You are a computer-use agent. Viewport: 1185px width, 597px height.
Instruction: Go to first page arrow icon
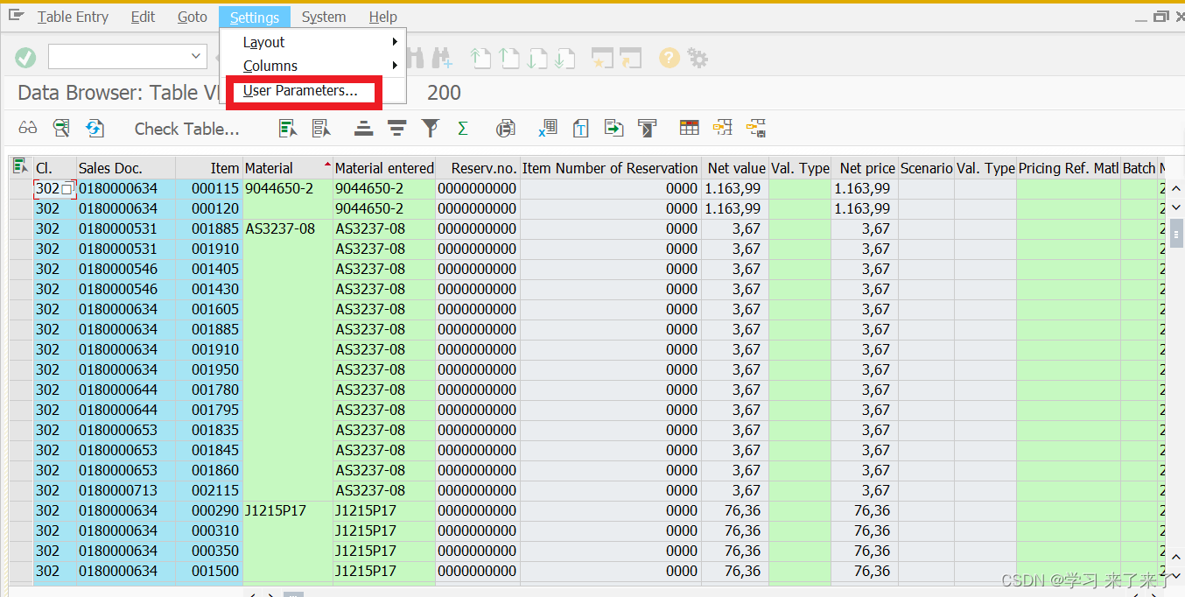(480, 58)
